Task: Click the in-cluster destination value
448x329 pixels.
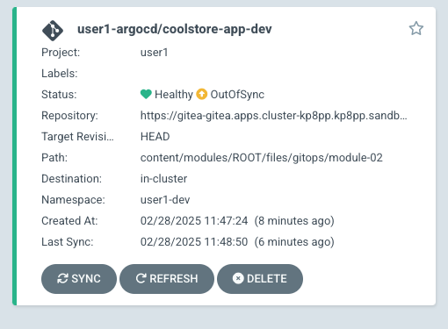Action: (x=163, y=179)
